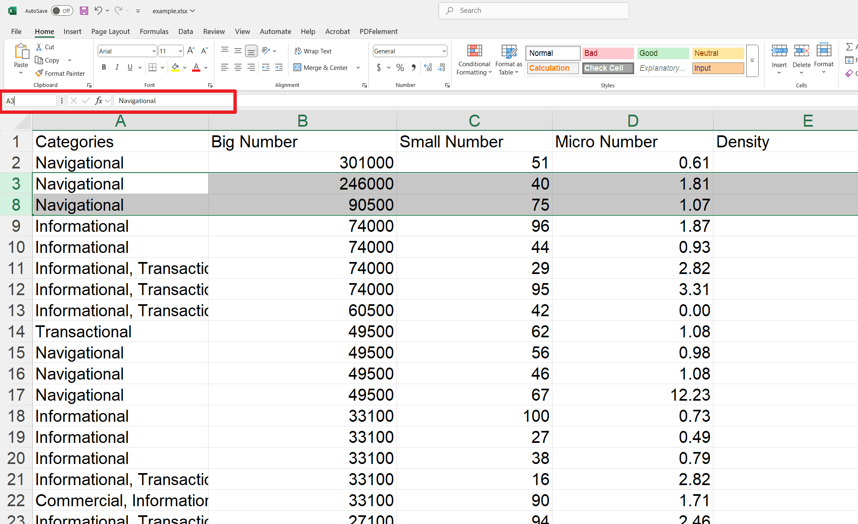Click Merge & Center button

coord(321,67)
